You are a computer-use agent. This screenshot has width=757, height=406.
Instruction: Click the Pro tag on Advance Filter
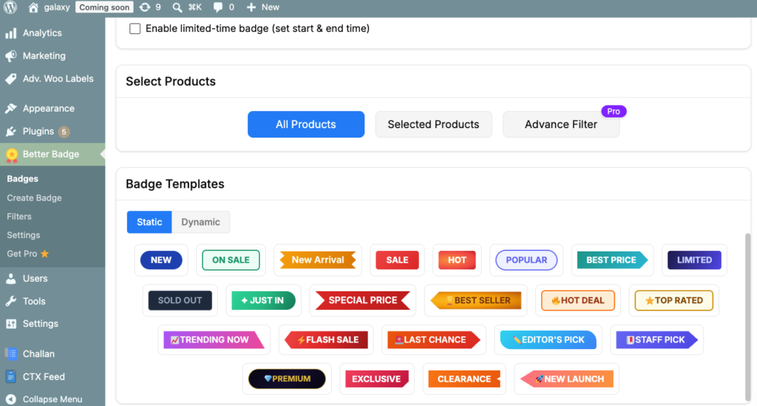614,112
